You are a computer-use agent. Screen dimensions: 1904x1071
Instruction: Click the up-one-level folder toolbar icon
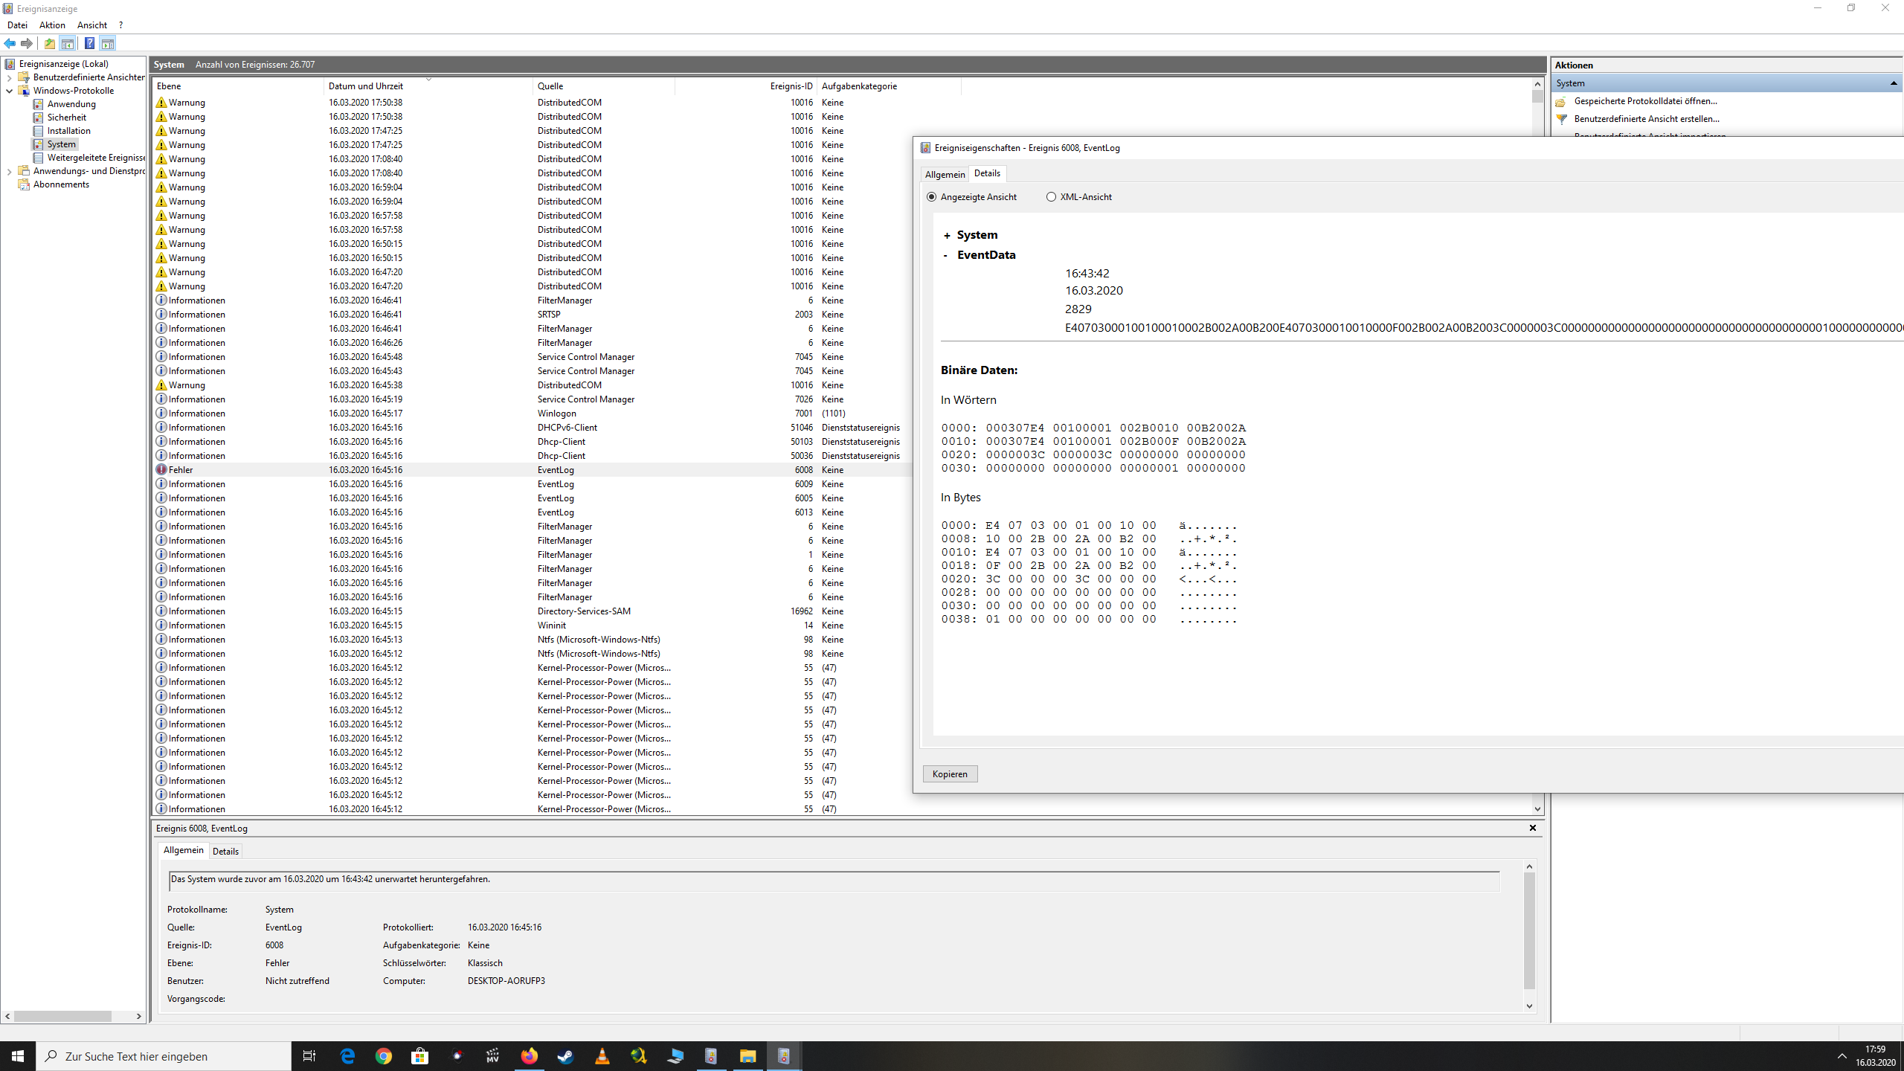point(50,43)
